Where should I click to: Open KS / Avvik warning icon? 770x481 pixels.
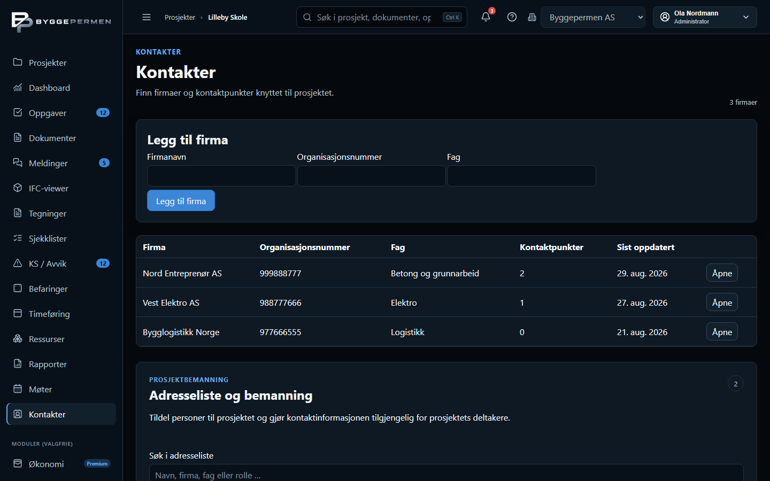click(18, 263)
